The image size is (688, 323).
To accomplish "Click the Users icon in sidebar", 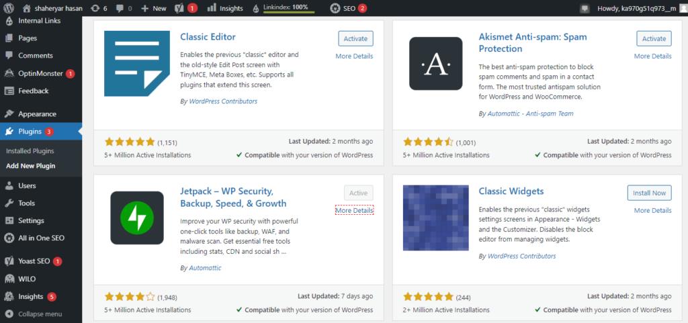I will pos(9,186).
